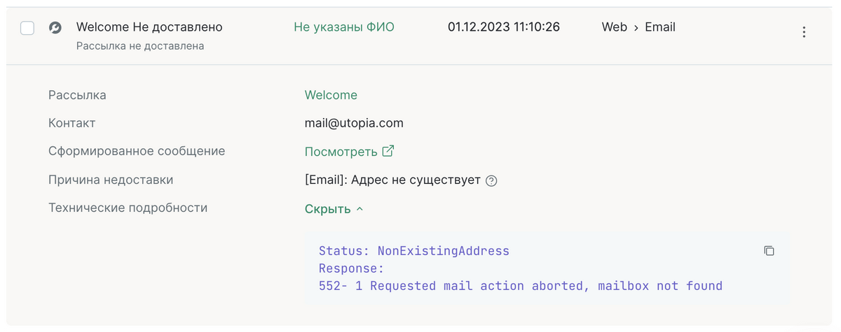
Task: Click the Status: NonExistingAddress line
Action: 413,250
